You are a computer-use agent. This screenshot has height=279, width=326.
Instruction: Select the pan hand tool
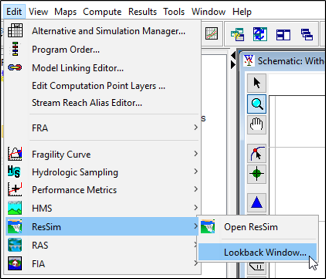coord(256,125)
